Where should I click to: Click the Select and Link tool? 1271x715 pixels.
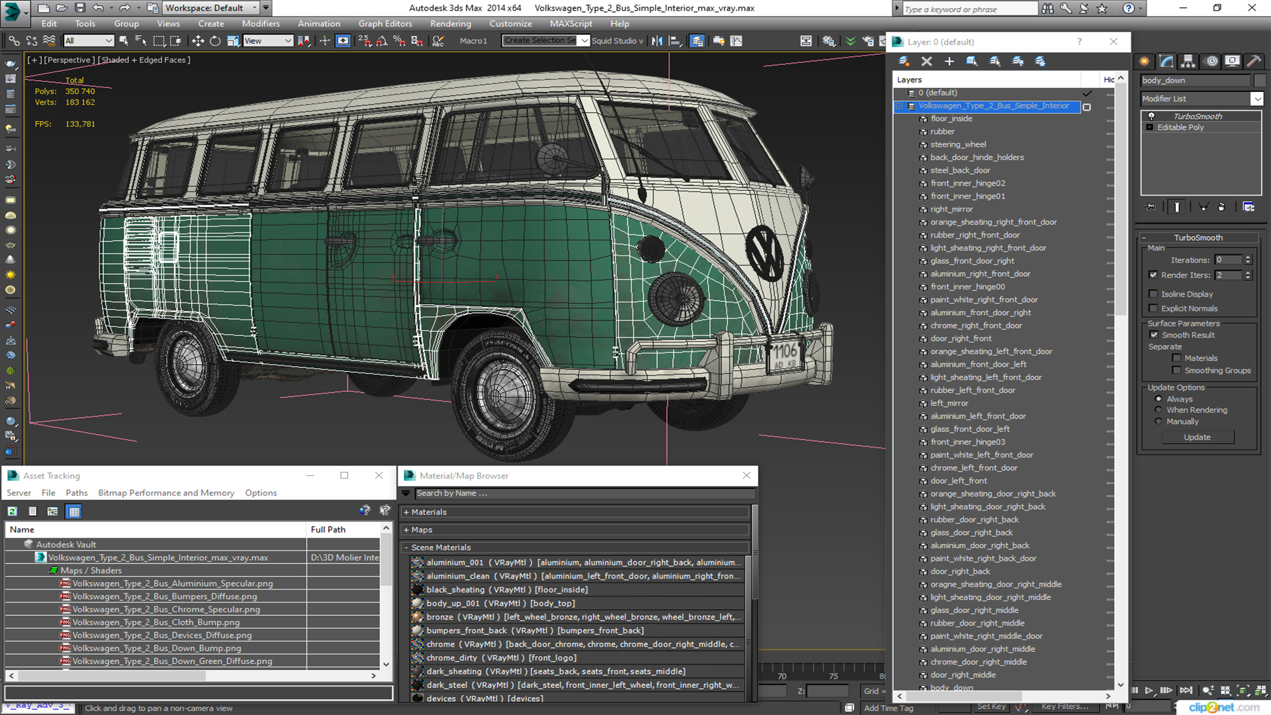14,41
